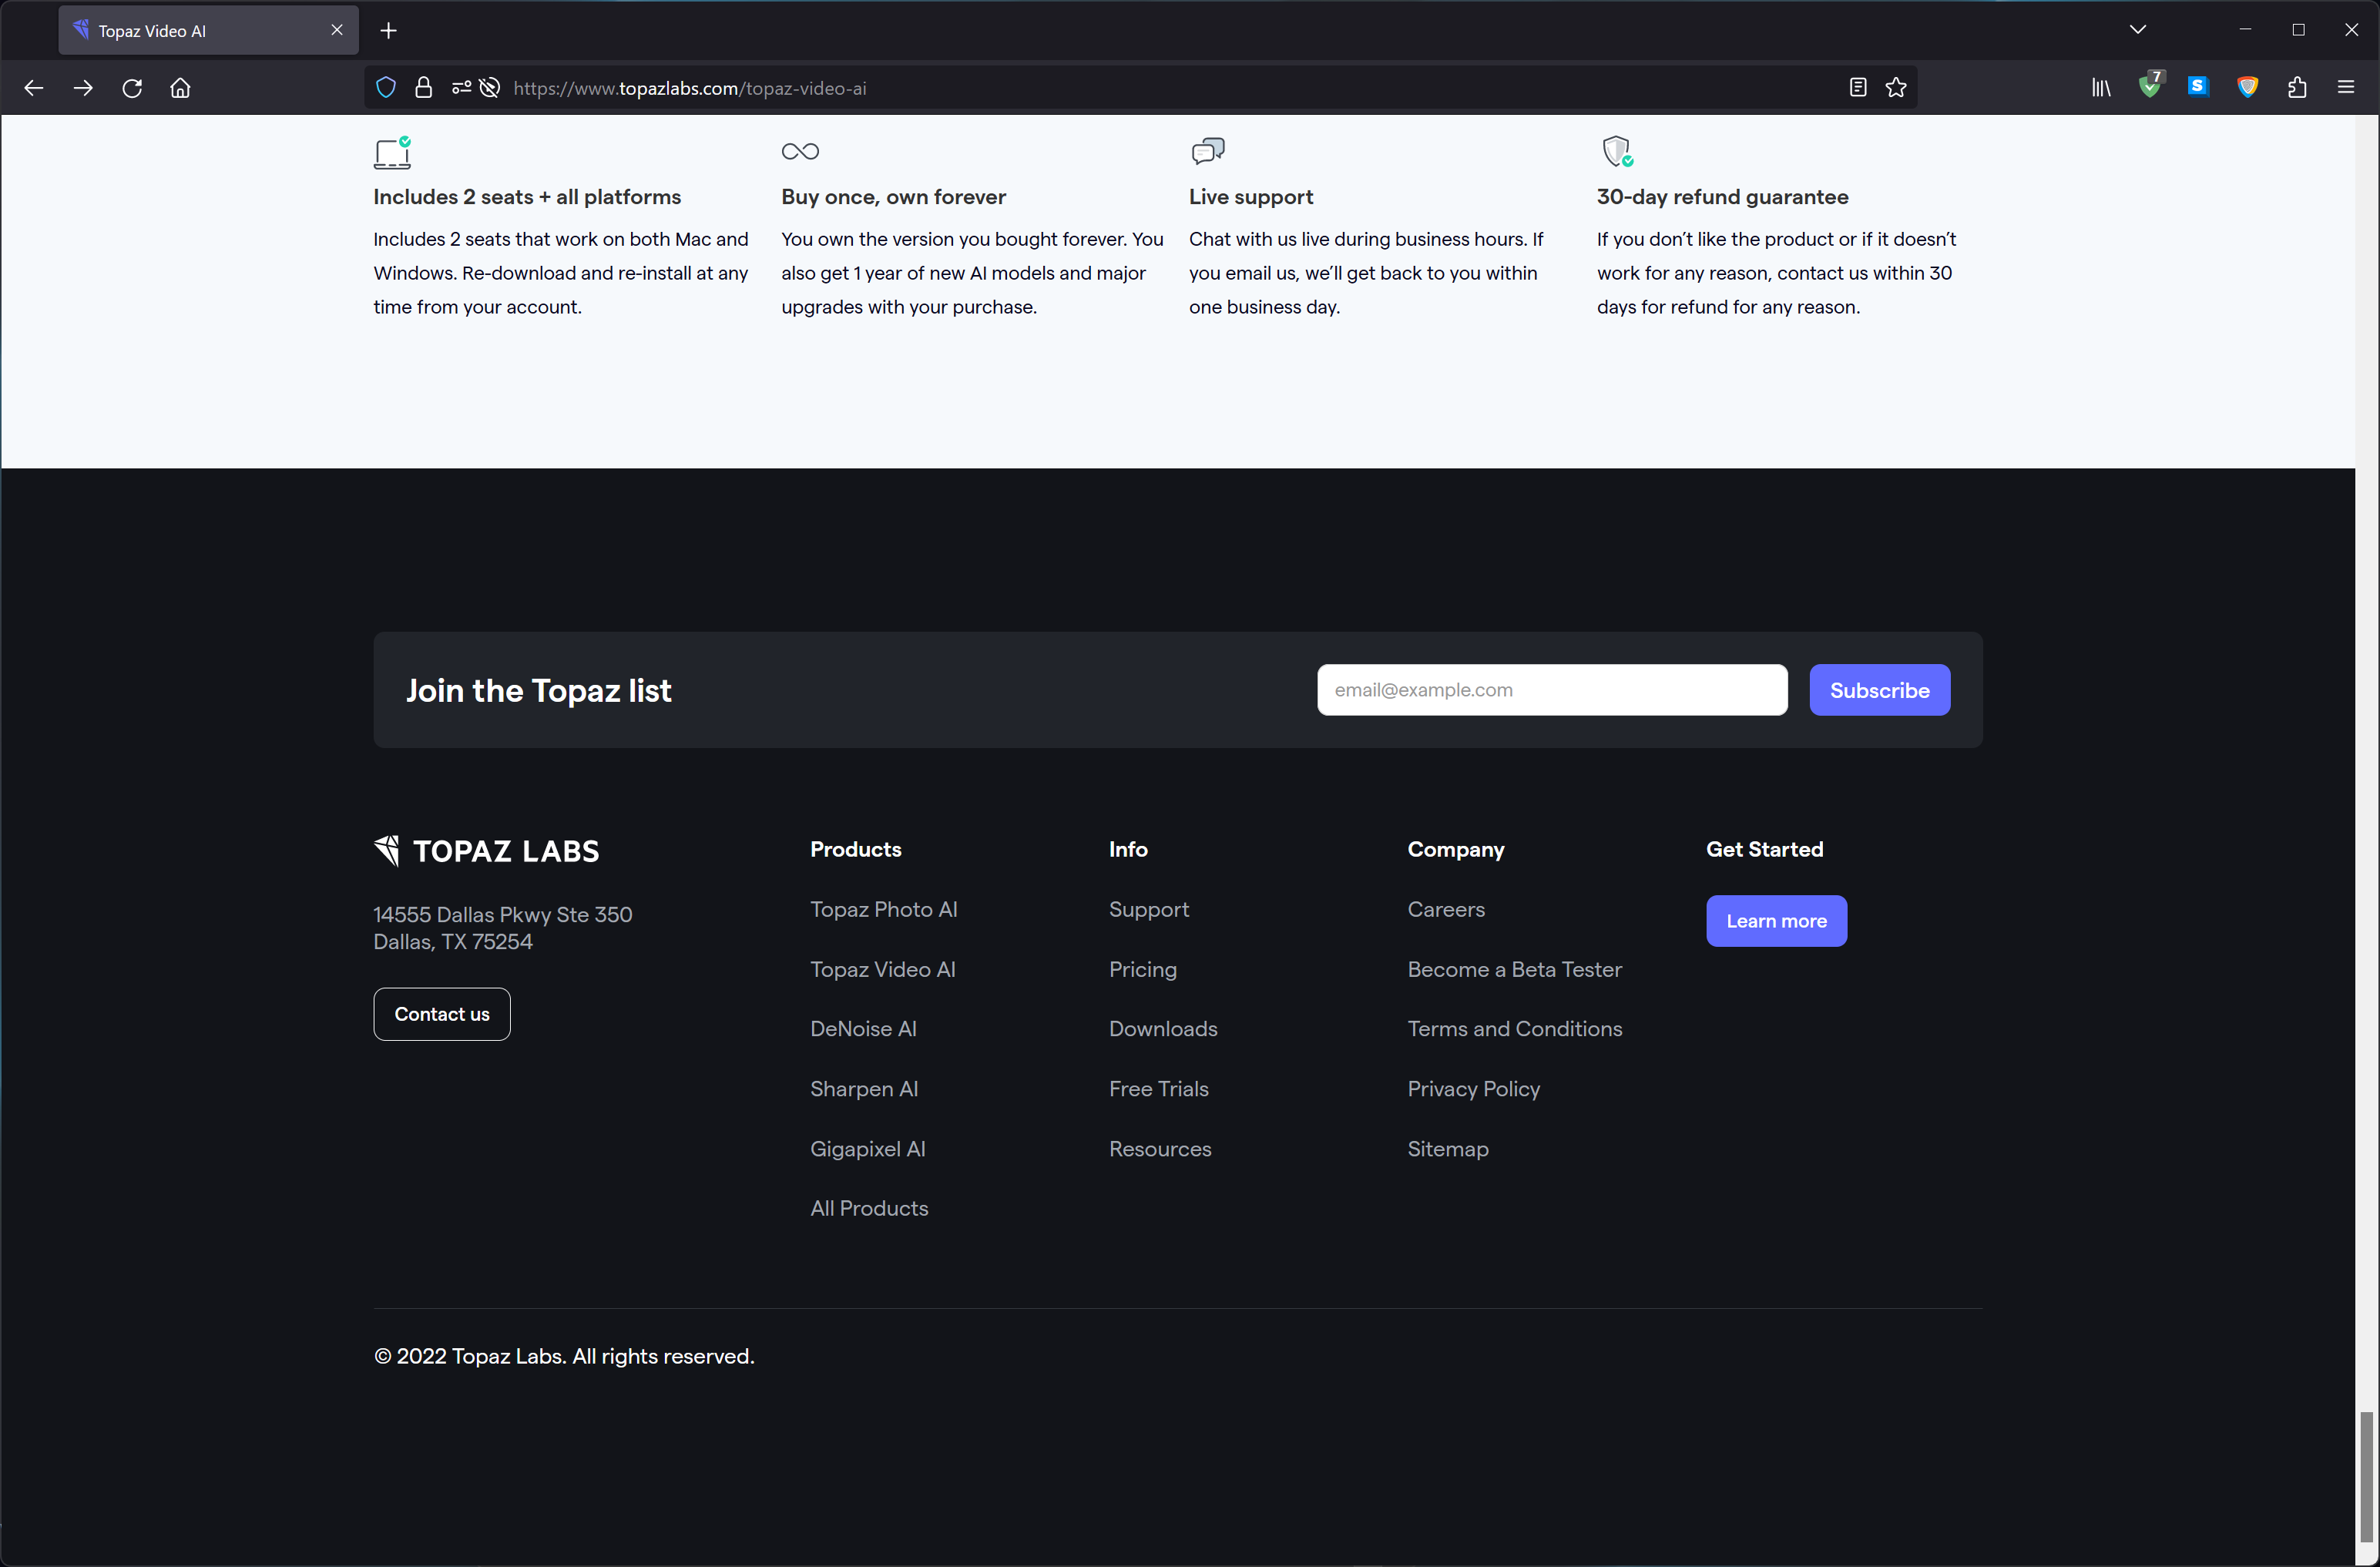Close the Topaz Video AI tab
The width and height of the screenshot is (2380, 1567).
(337, 30)
